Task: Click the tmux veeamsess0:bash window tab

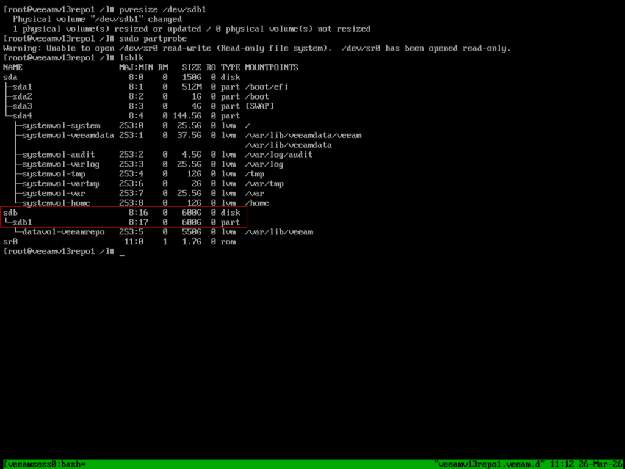Action: 45,465
